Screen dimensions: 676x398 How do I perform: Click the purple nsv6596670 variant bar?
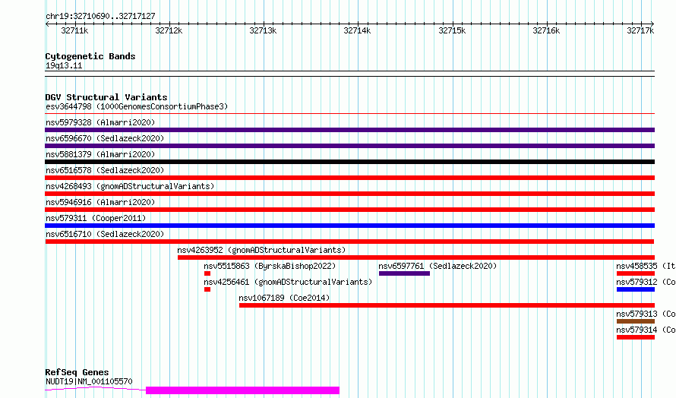tap(349, 146)
